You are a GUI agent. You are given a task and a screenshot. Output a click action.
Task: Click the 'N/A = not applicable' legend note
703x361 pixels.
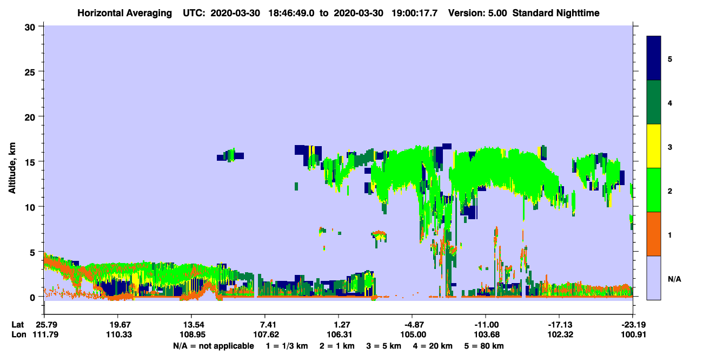[214, 346]
